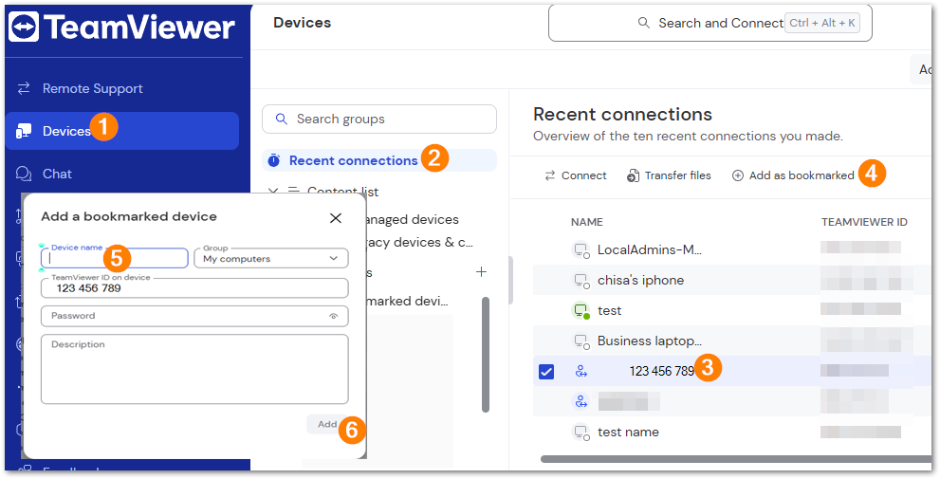Uncheck the 123 456 789 row checkbox

(546, 372)
